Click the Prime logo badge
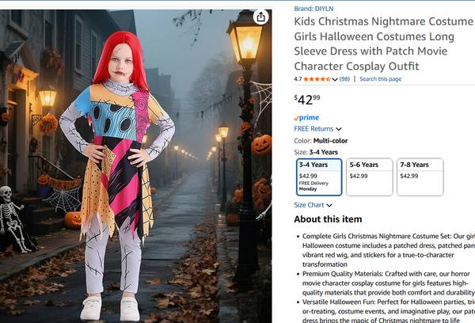This screenshot has width=475, height=323. [306, 118]
